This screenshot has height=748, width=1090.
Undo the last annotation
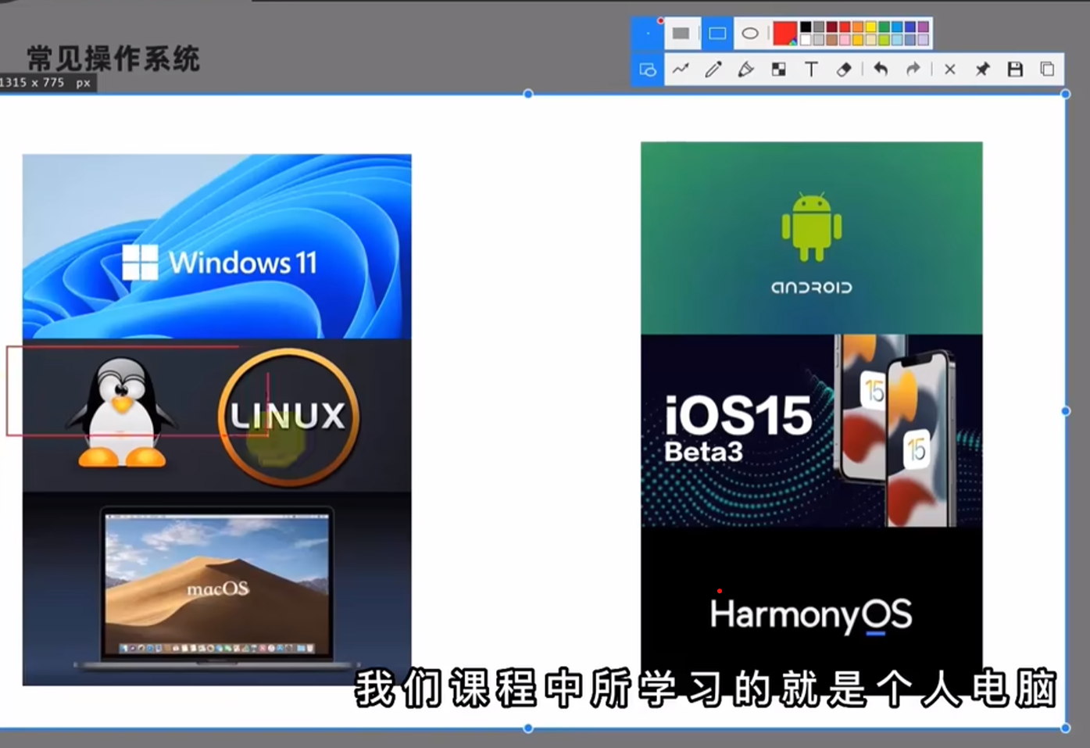click(881, 70)
